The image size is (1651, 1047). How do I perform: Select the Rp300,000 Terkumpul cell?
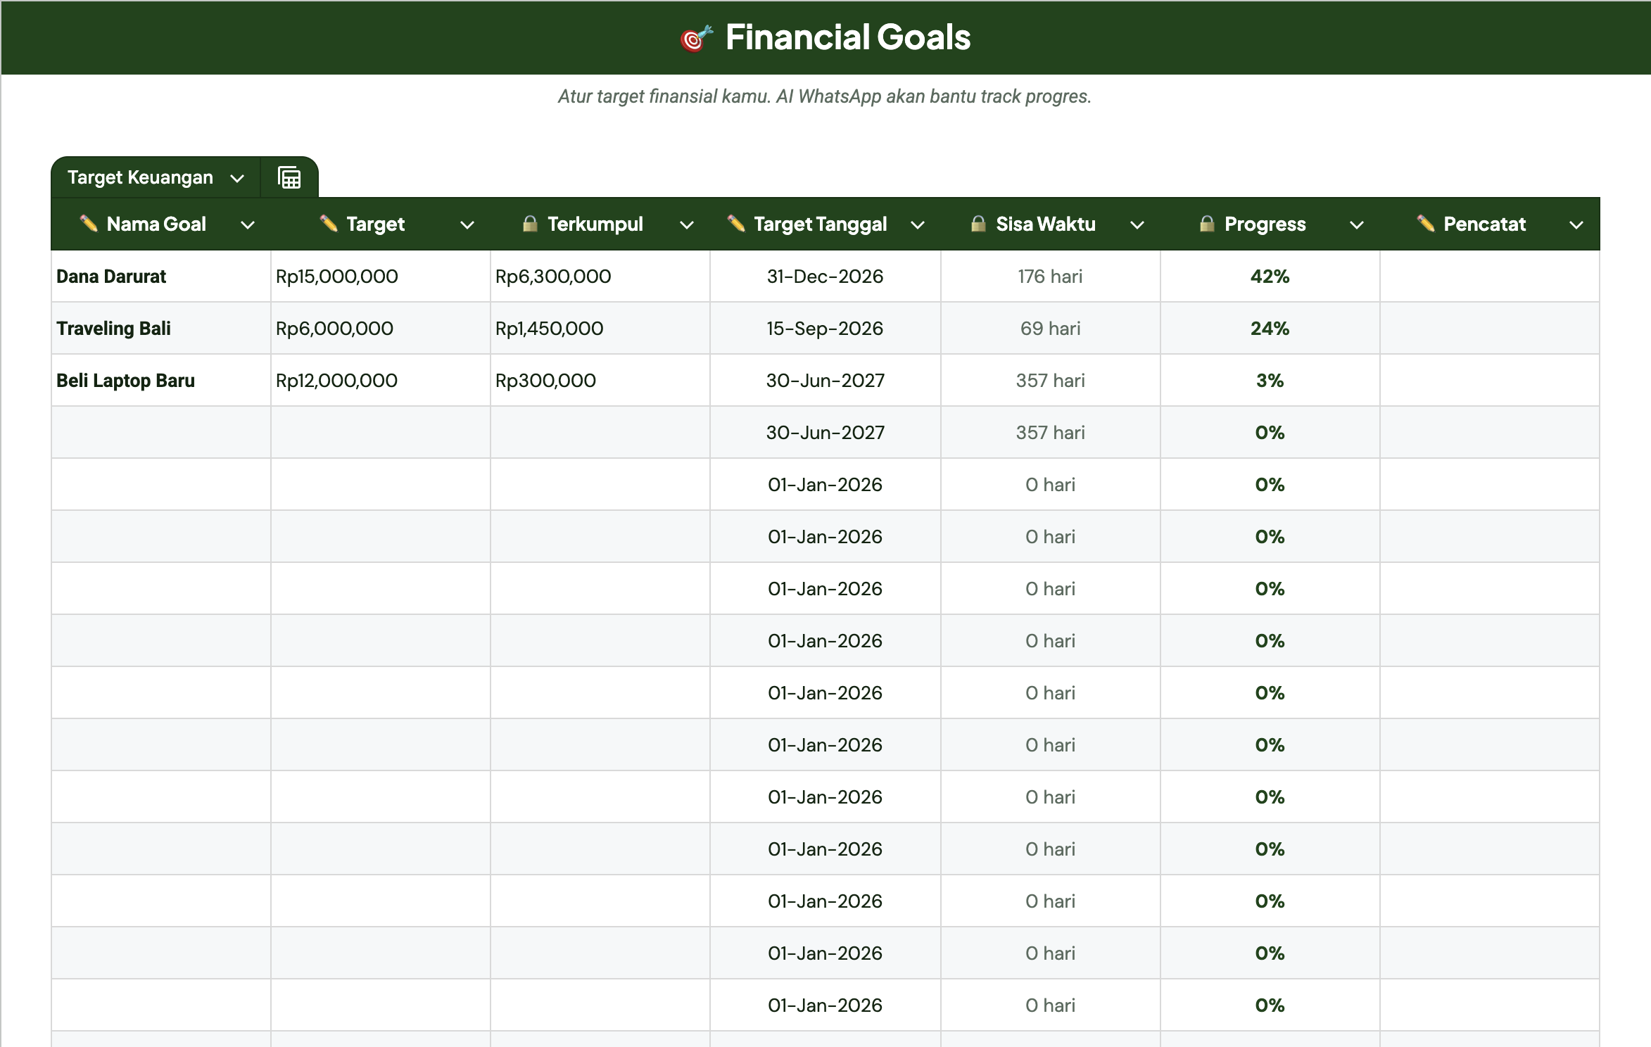pos(600,381)
